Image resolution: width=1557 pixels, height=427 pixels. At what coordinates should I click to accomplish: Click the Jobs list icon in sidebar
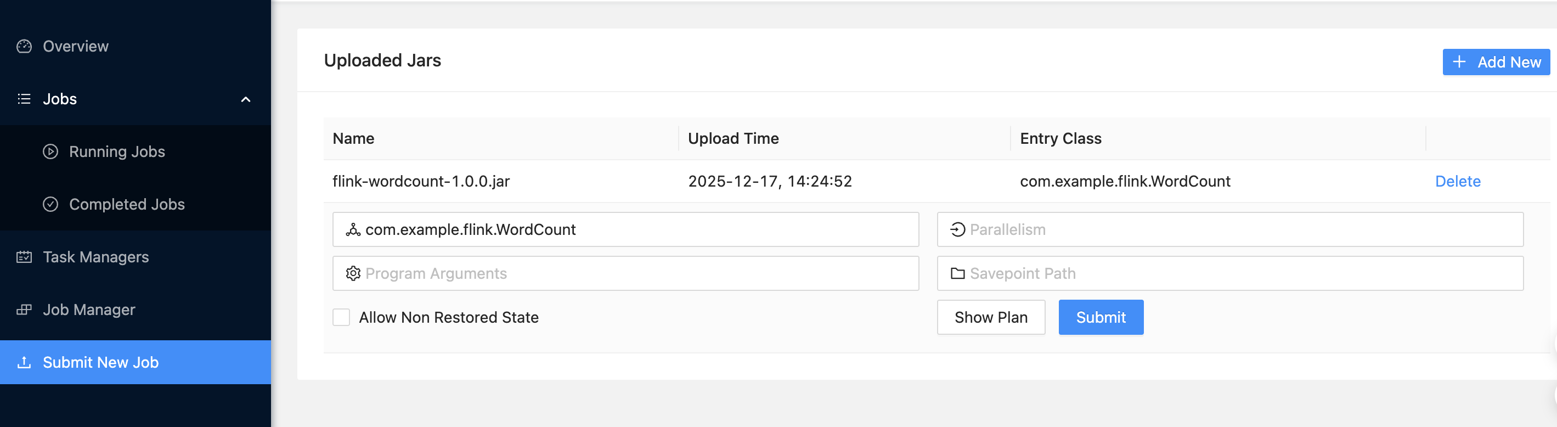[x=24, y=99]
